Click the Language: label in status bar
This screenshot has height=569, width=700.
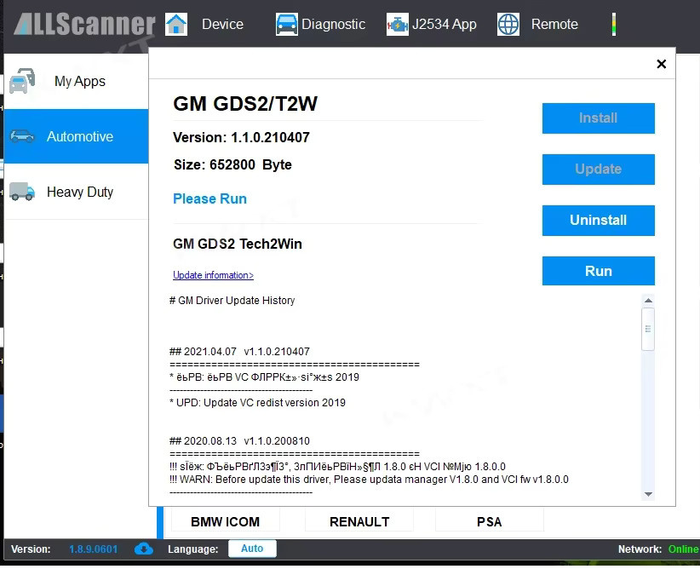(x=192, y=549)
